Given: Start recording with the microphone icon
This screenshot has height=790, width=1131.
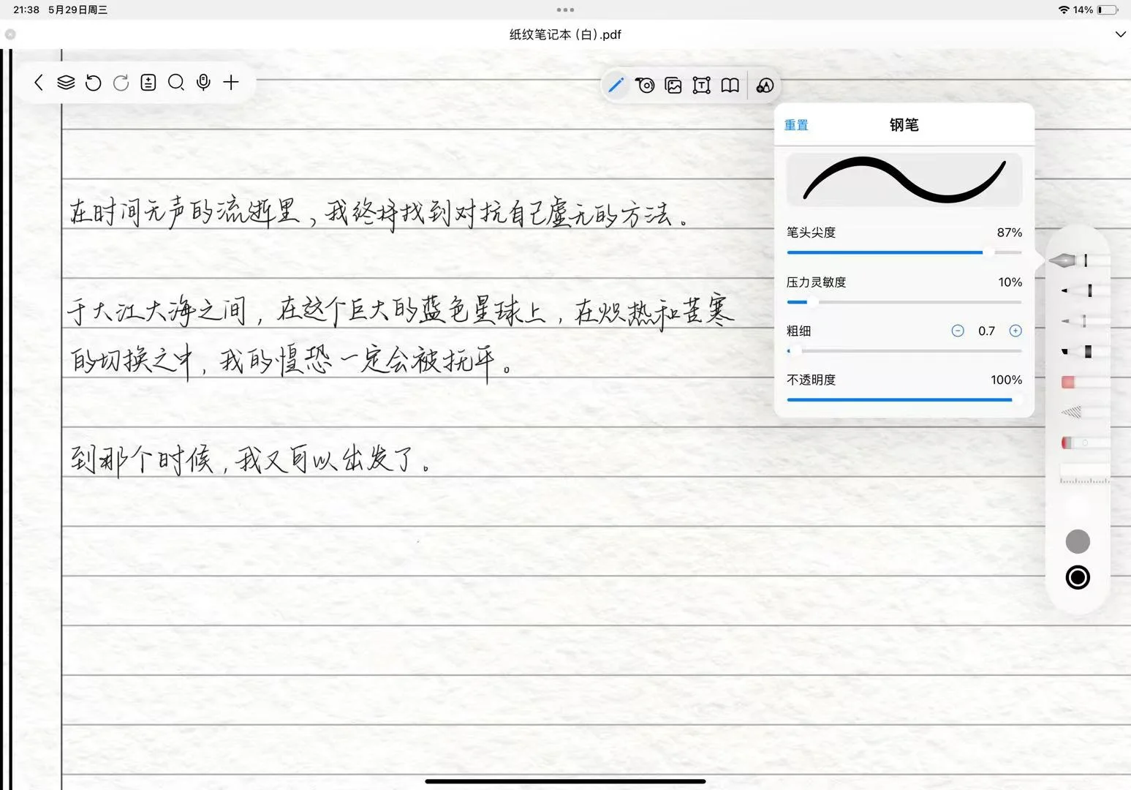Looking at the screenshot, I should (x=204, y=83).
